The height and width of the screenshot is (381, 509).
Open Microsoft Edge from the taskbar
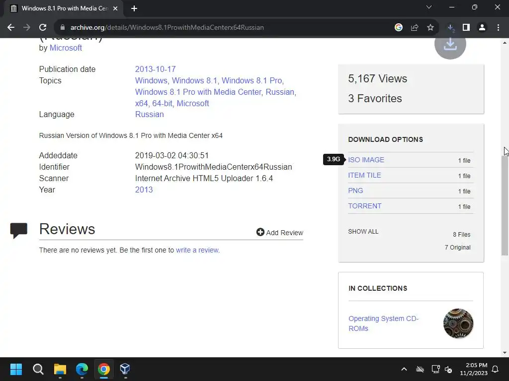pyautogui.click(x=82, y=369)
